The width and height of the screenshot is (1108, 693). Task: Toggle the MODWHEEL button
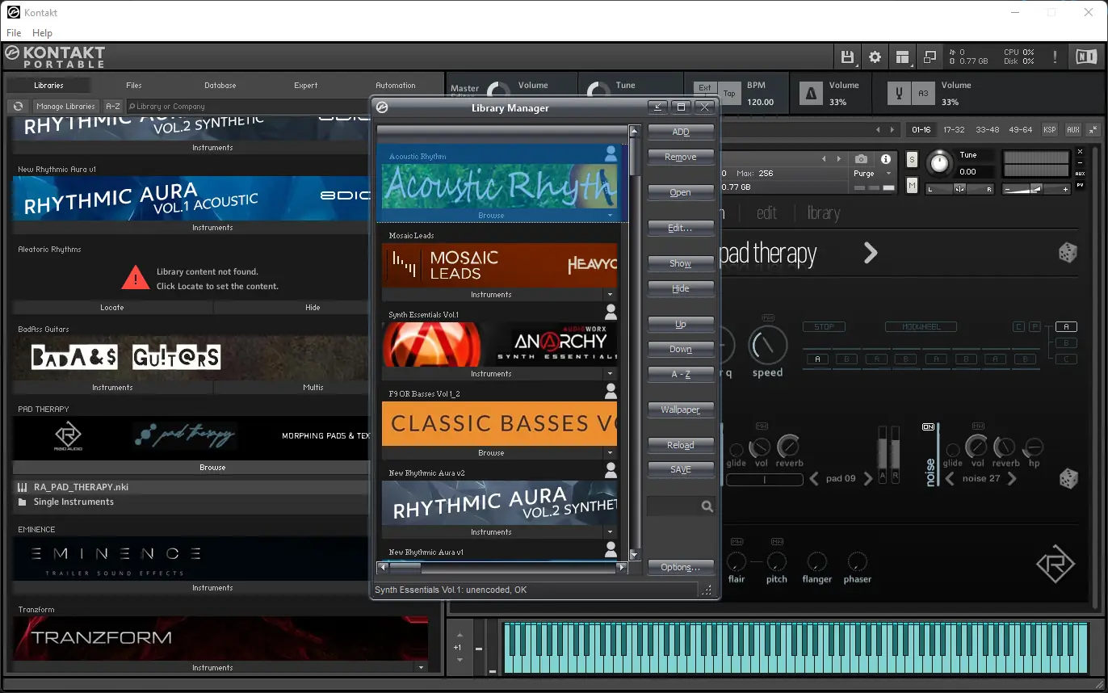tap(921, 327)
